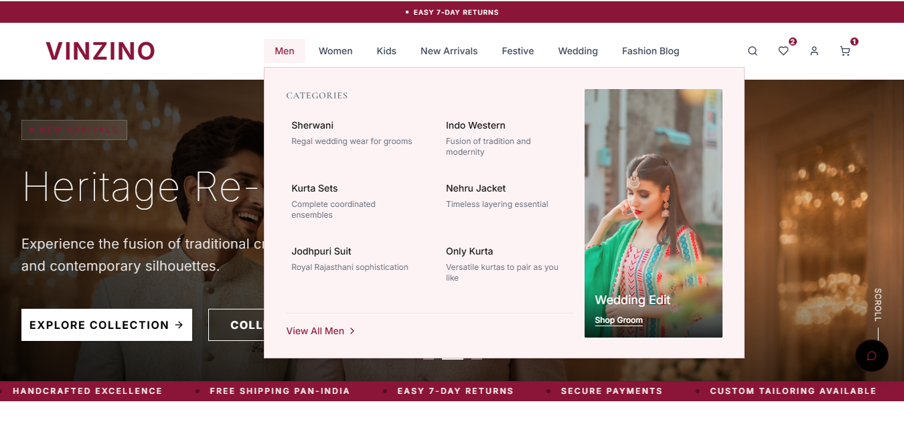
Task: Choose Sherwani category
Action: (313, 125)
